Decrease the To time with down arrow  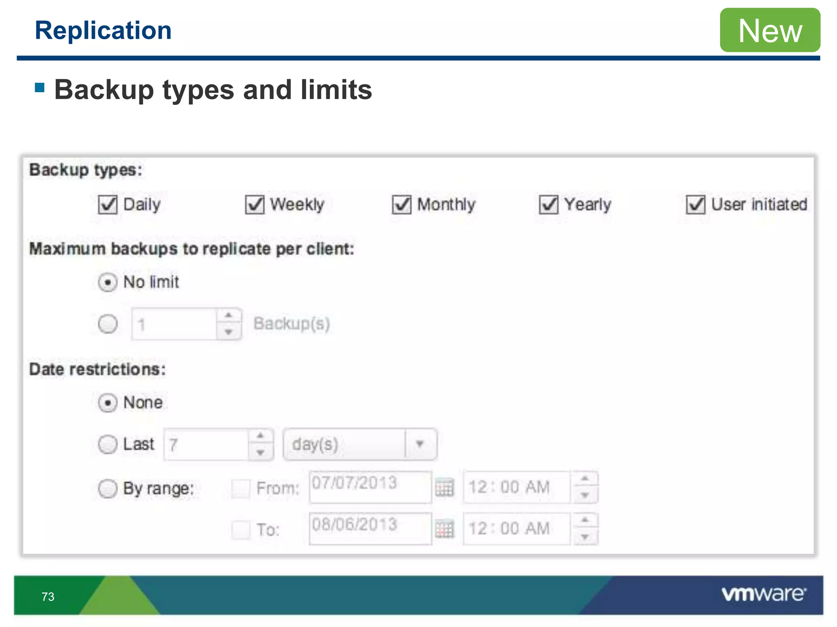585,537
